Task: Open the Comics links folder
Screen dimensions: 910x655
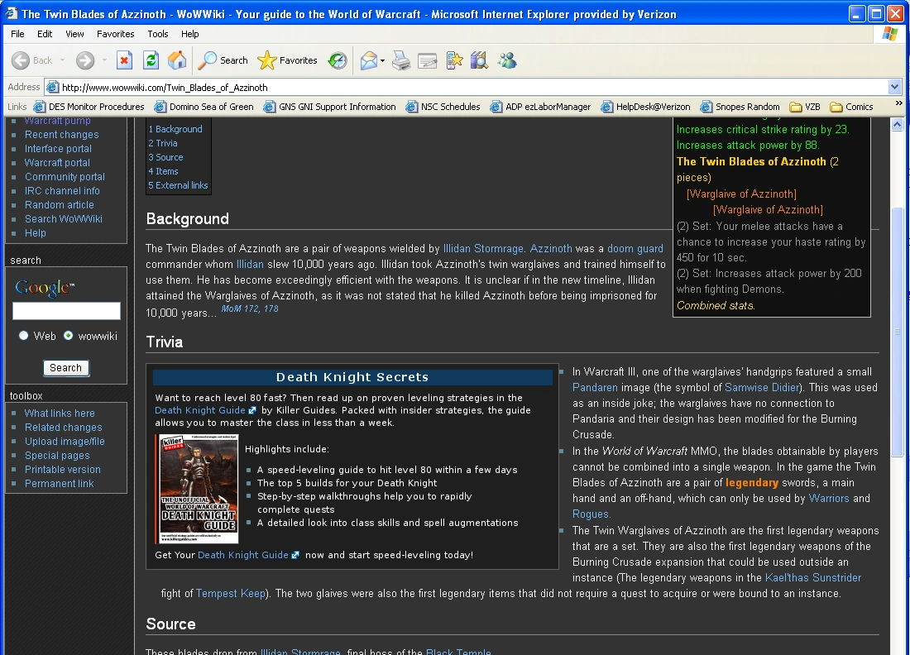Action: click(x=851, y=107)
